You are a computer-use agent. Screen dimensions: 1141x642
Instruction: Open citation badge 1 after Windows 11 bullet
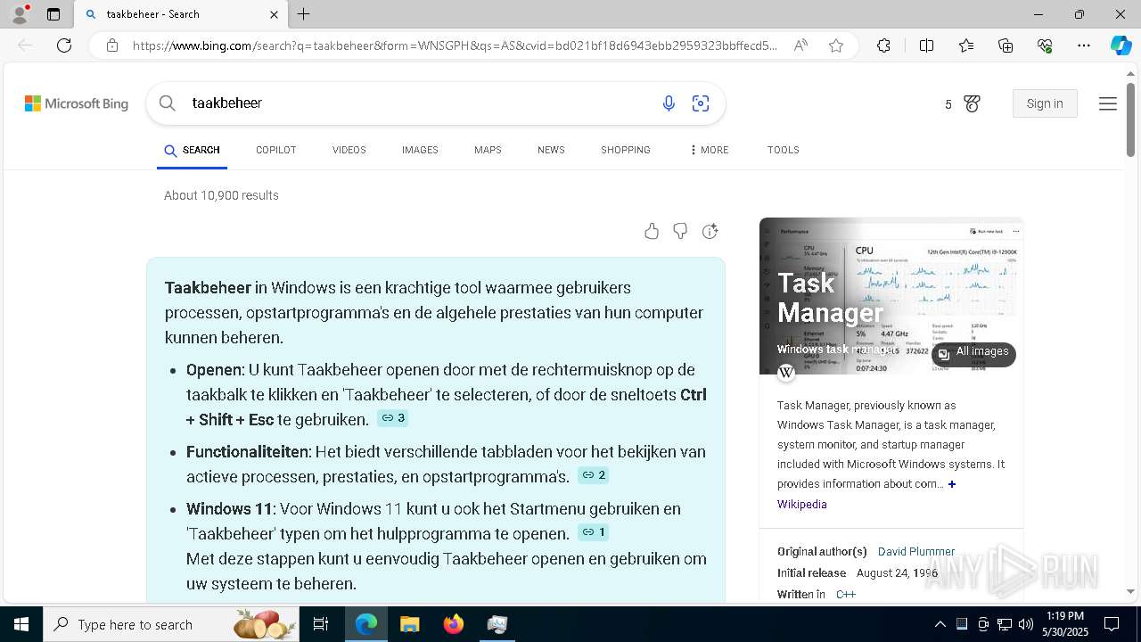[594, 532]
